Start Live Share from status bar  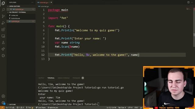(41, 107)
